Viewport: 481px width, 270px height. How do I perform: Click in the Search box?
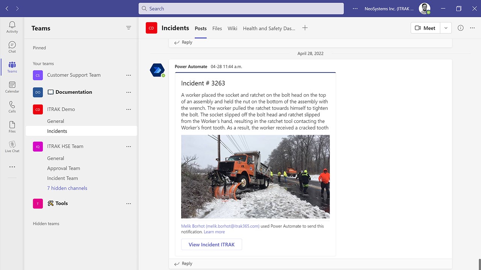tap(241, 9)
